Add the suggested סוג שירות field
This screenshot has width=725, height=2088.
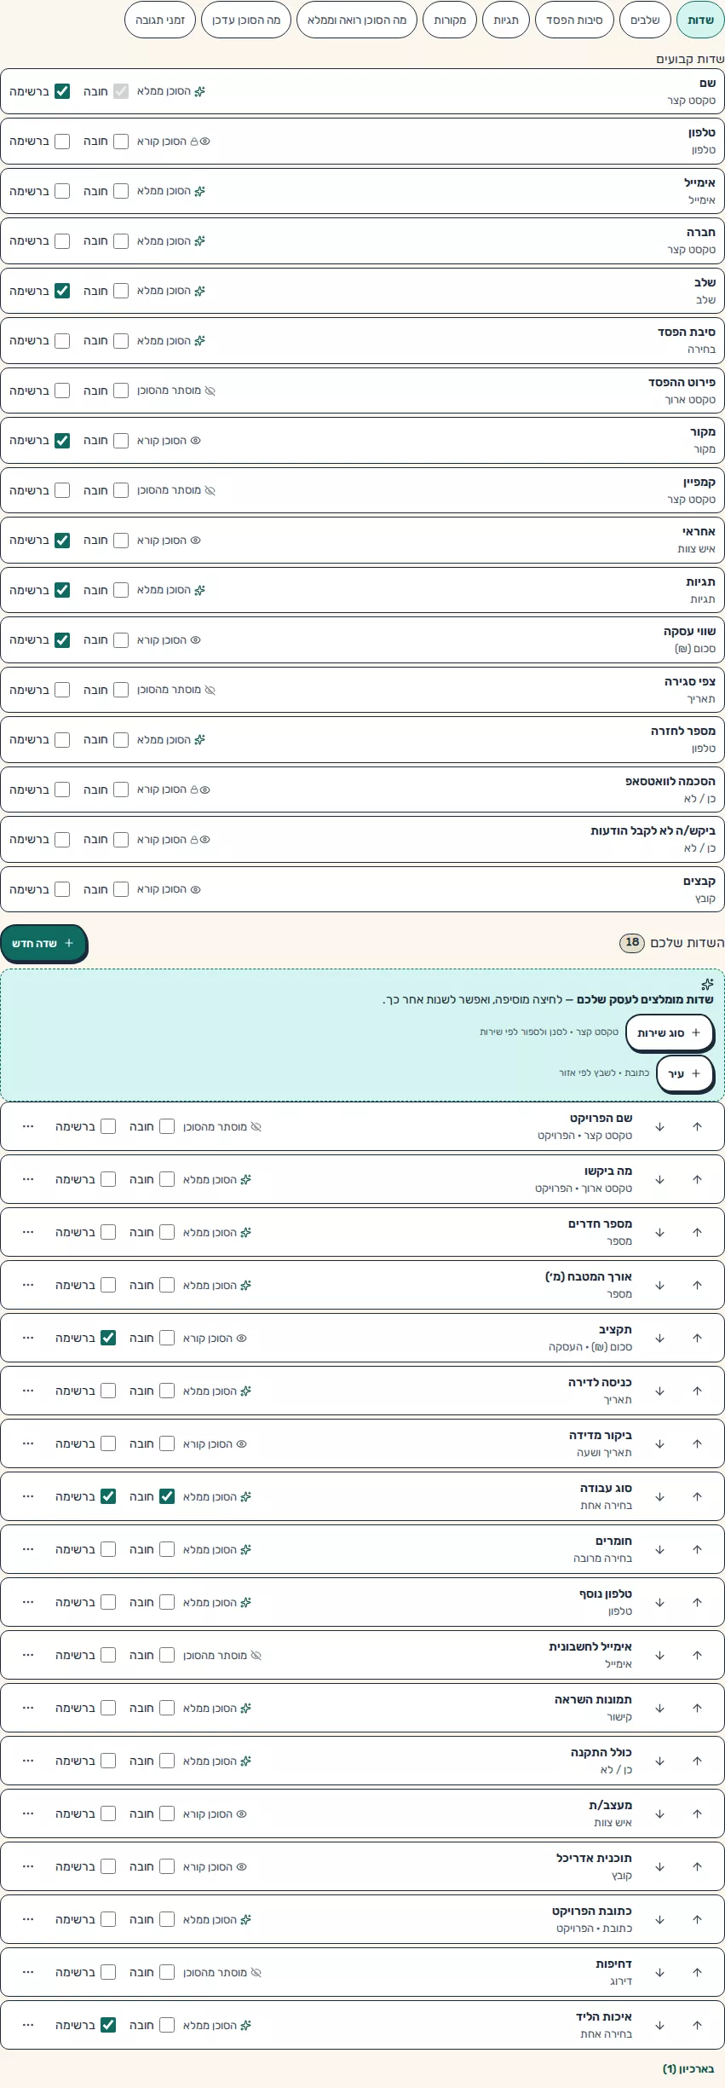670,1033
